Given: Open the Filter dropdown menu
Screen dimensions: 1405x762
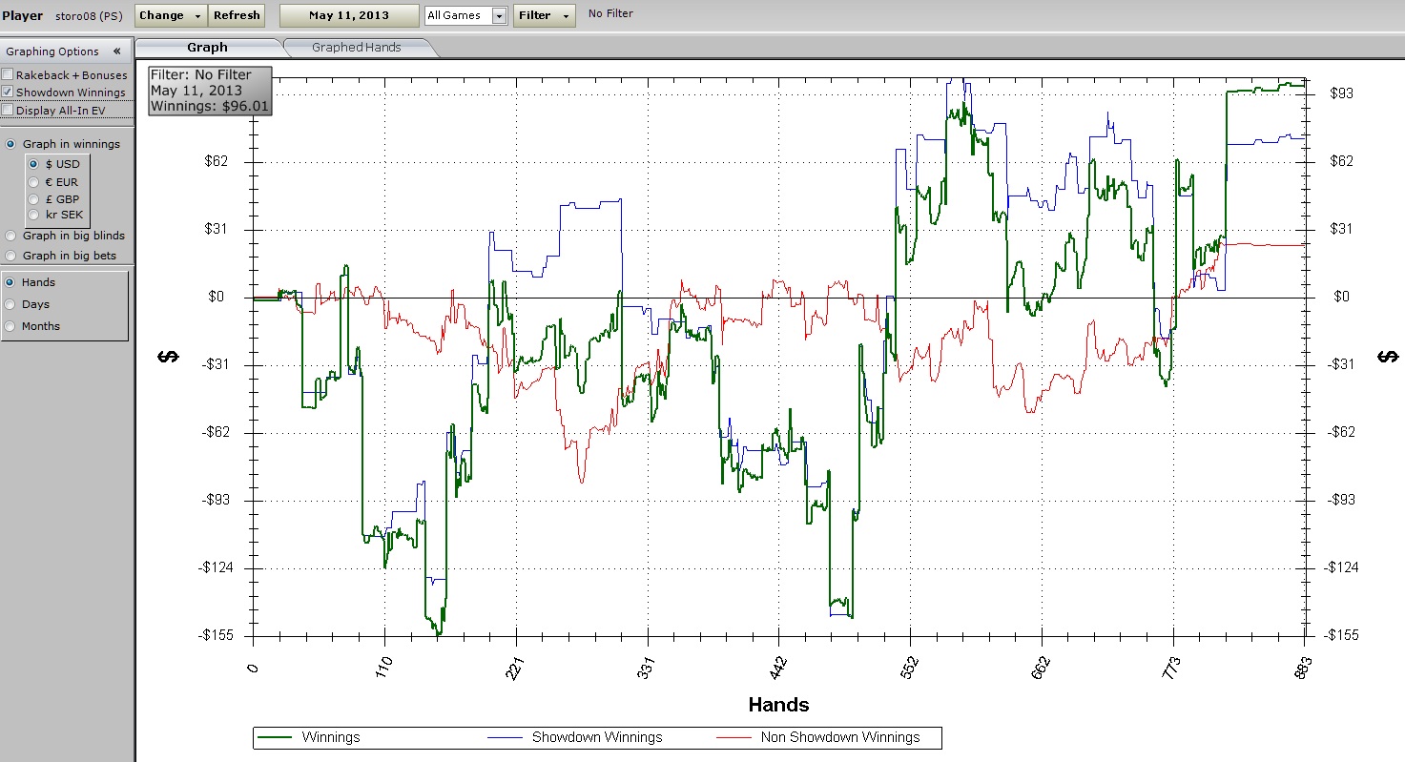Looking at the screenshot, I should click(544, 15).
